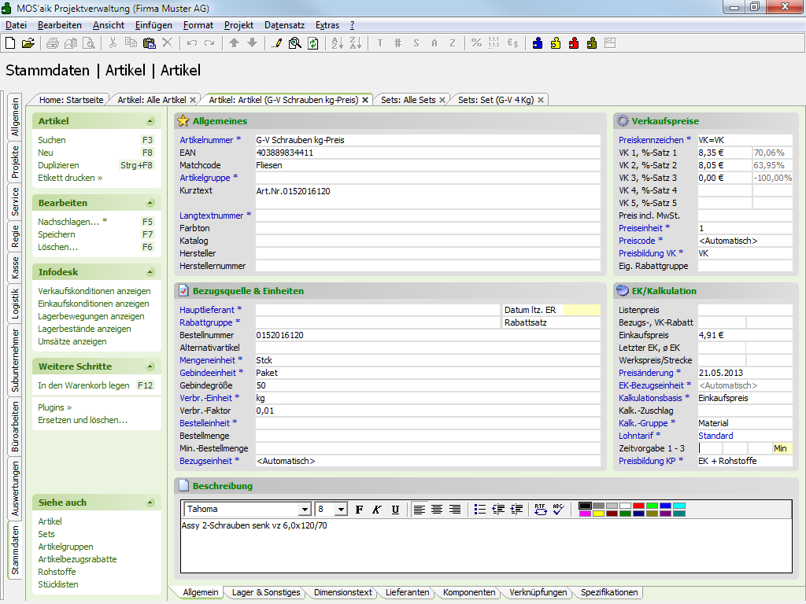Sort ascending with the A-Z icon
Screen dimensions: 806x604
pyautogui.click(x=337, y=43)
